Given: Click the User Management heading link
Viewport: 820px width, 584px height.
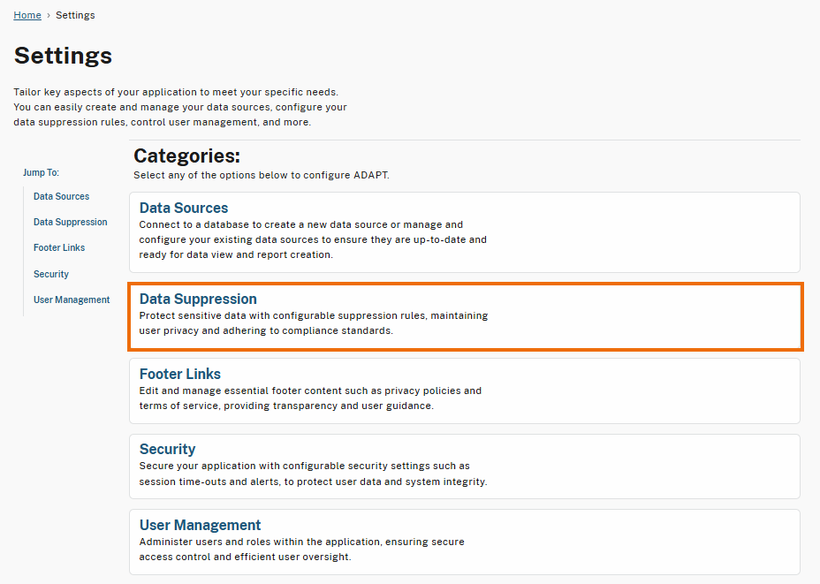Looking at the screenshot, I should pos(200,525).
